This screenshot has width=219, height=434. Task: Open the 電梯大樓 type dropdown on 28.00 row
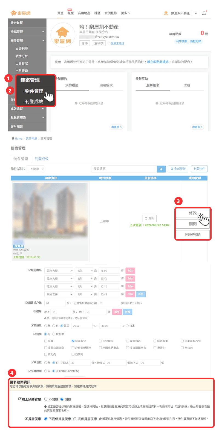pos(59,270)
